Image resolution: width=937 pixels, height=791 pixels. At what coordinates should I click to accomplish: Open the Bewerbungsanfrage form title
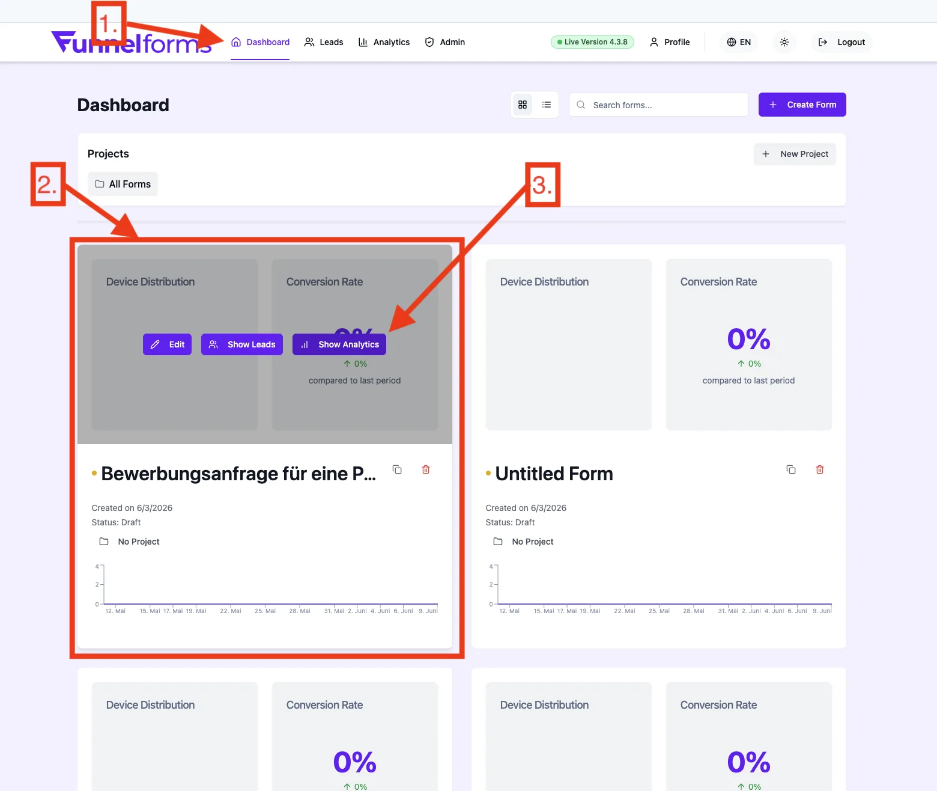[238, 474]
